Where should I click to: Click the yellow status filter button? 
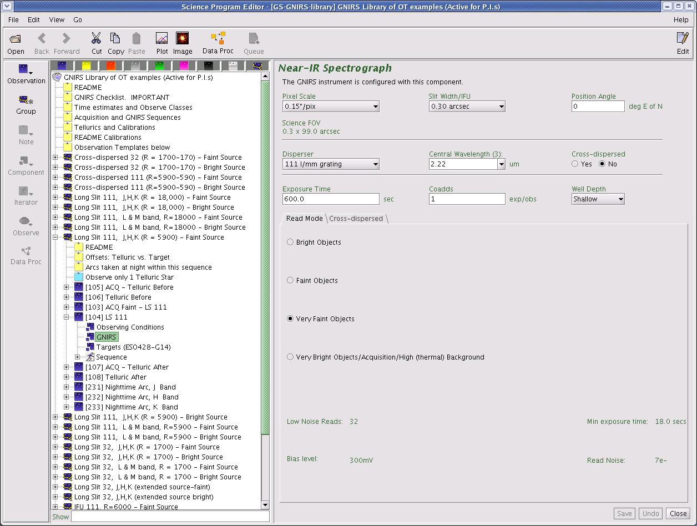pos(86,66)
